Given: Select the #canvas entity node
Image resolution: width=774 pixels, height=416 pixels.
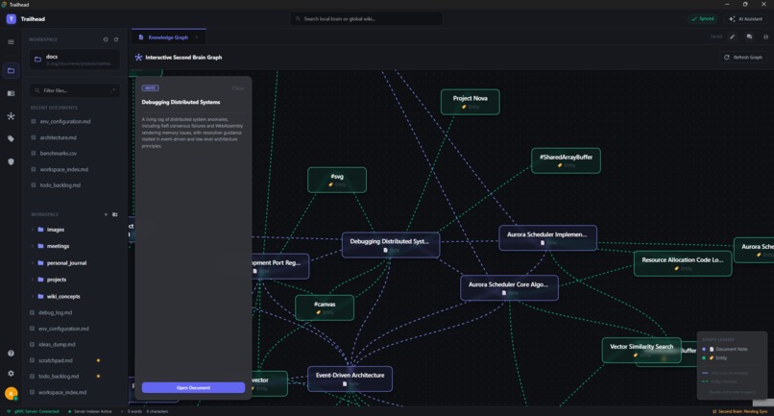Looking at the screenshot, I should (x=325, y=307).
